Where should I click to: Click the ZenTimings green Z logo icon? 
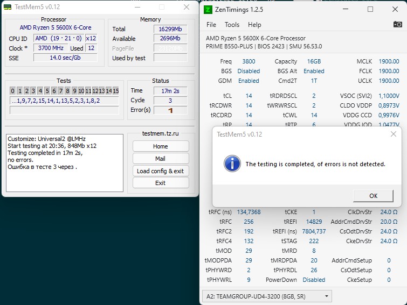point(208,10)
